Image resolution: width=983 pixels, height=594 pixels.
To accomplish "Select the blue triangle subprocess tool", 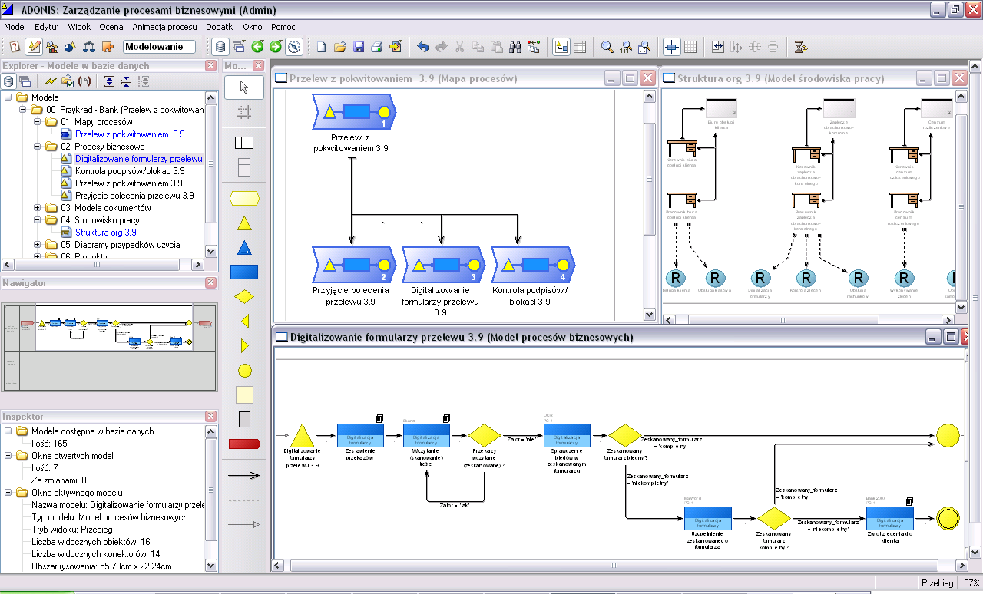I will pyautogui.click(x=244, y=247).
